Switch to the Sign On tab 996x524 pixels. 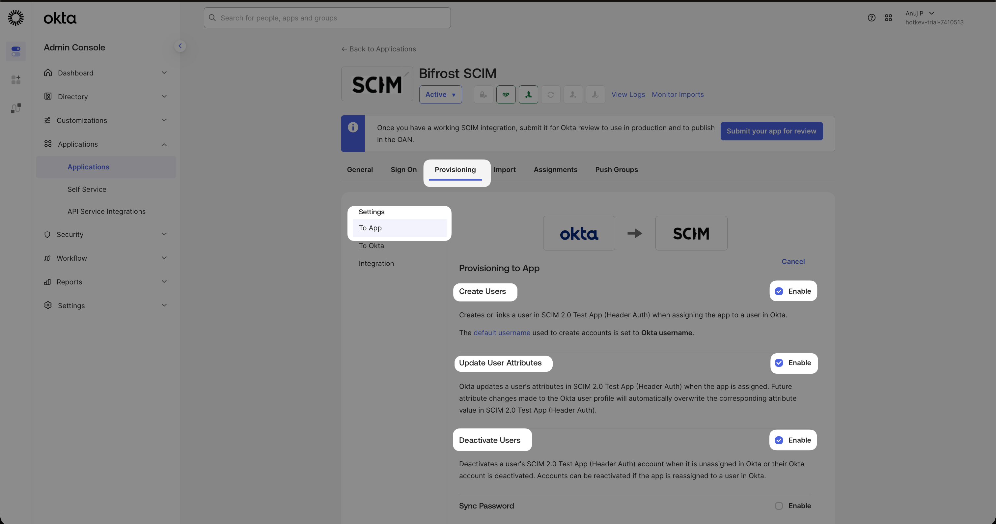[404, 169]
